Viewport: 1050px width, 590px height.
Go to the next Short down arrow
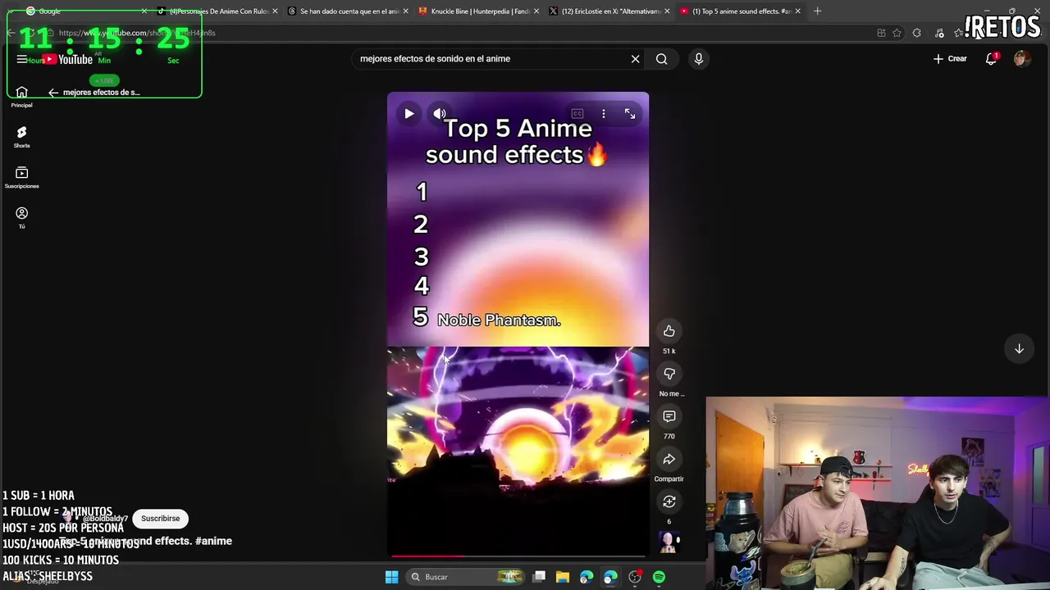[x=1019, y=348]
